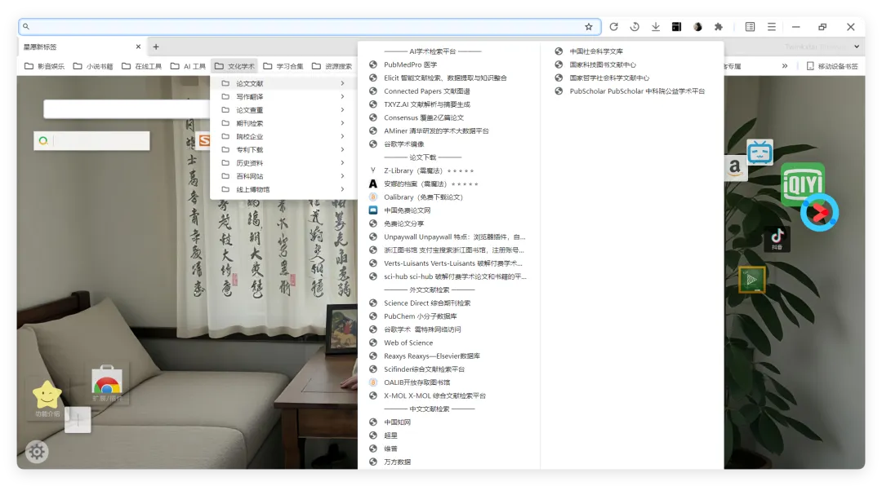The image size is (882, 486).
Task: Click the dark circular theme icon in toolbar
Action: pyautogui.click(x=697, y=26)
